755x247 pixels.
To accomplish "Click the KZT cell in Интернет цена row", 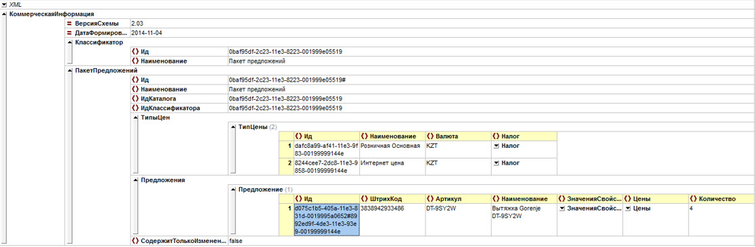I will pyautogui.click(x=458, y=167).
